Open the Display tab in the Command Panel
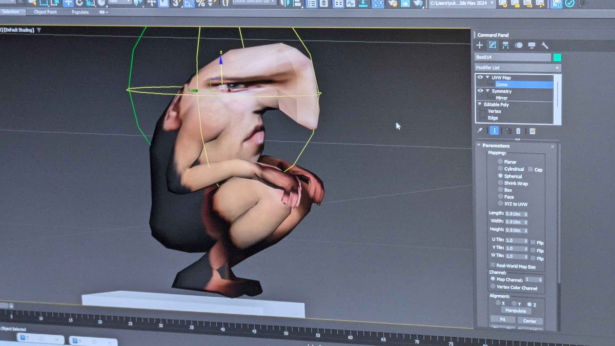 tap(531, 45)
